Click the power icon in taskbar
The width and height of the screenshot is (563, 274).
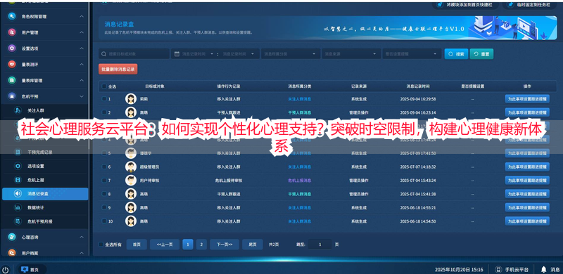coord(6,270)
